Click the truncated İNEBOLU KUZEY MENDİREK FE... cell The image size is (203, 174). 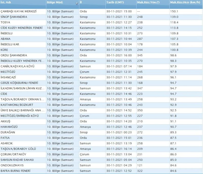23,61
